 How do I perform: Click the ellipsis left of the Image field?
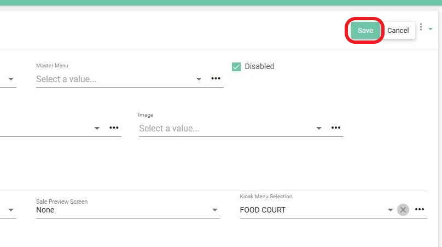coord(114,128)
